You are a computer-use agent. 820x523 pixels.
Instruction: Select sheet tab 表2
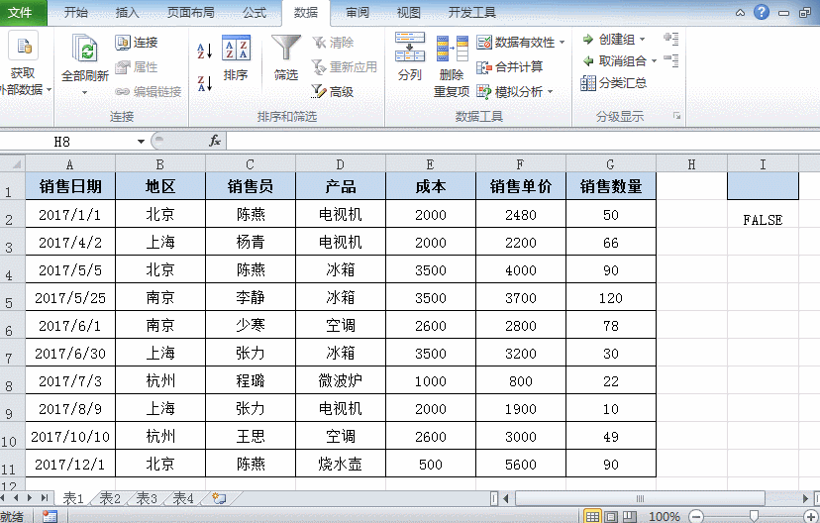tap(110, 498)
